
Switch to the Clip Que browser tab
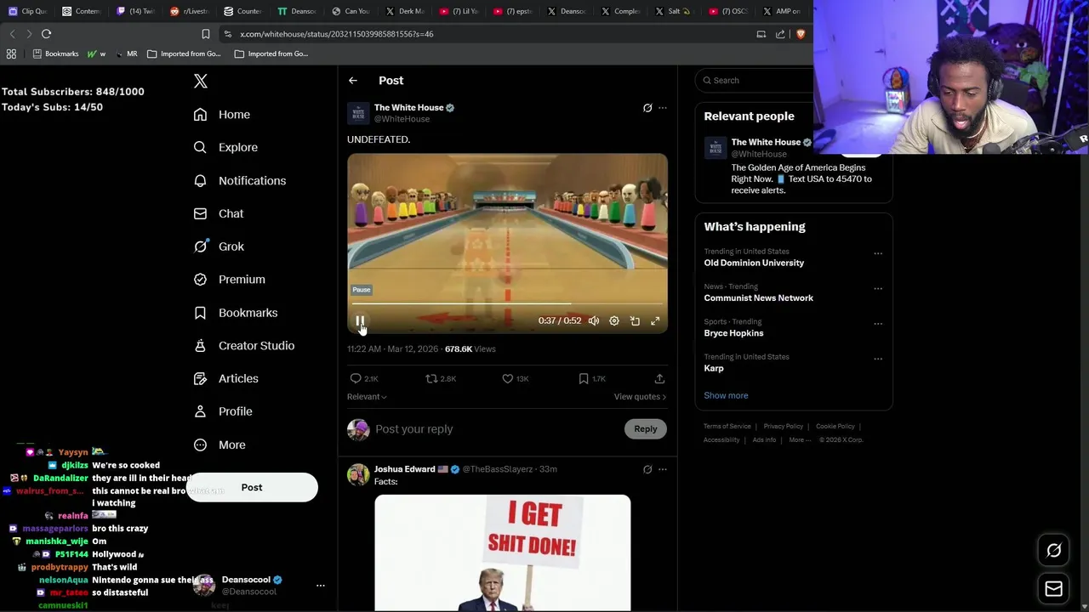[27, 11]
